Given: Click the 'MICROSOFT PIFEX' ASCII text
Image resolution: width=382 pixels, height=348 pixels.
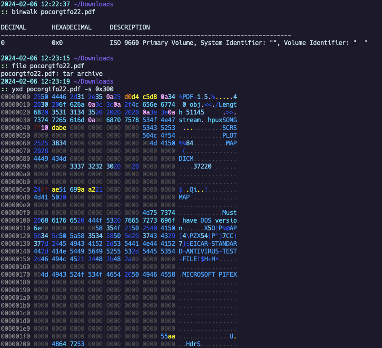Looking at the screenshot, I should coord(210,274).
